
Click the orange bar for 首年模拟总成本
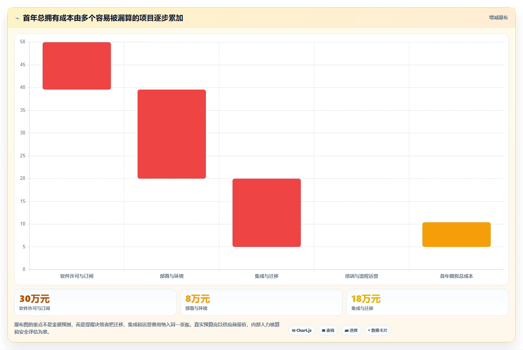(457, 235)
